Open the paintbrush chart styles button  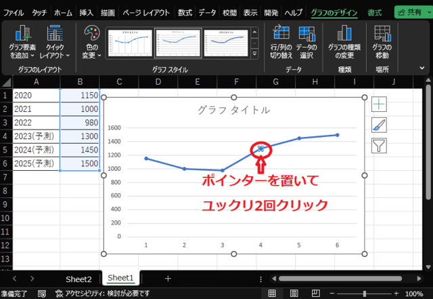379,125
